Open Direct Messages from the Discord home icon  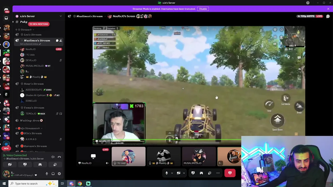[x=6, y=10]
